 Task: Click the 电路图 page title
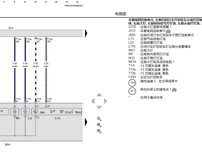pyautogui.click(x=121, y=14)
